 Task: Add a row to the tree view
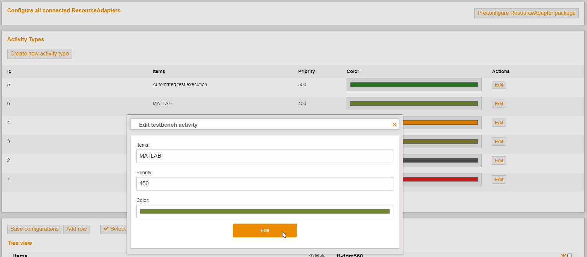[76, 229]
